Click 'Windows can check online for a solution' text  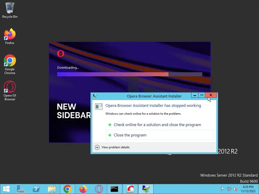click(143, 114)
